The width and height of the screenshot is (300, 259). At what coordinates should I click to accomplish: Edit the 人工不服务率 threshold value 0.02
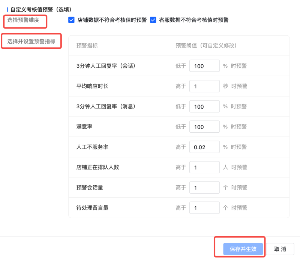pyautogui.click(x=204, y=147)
